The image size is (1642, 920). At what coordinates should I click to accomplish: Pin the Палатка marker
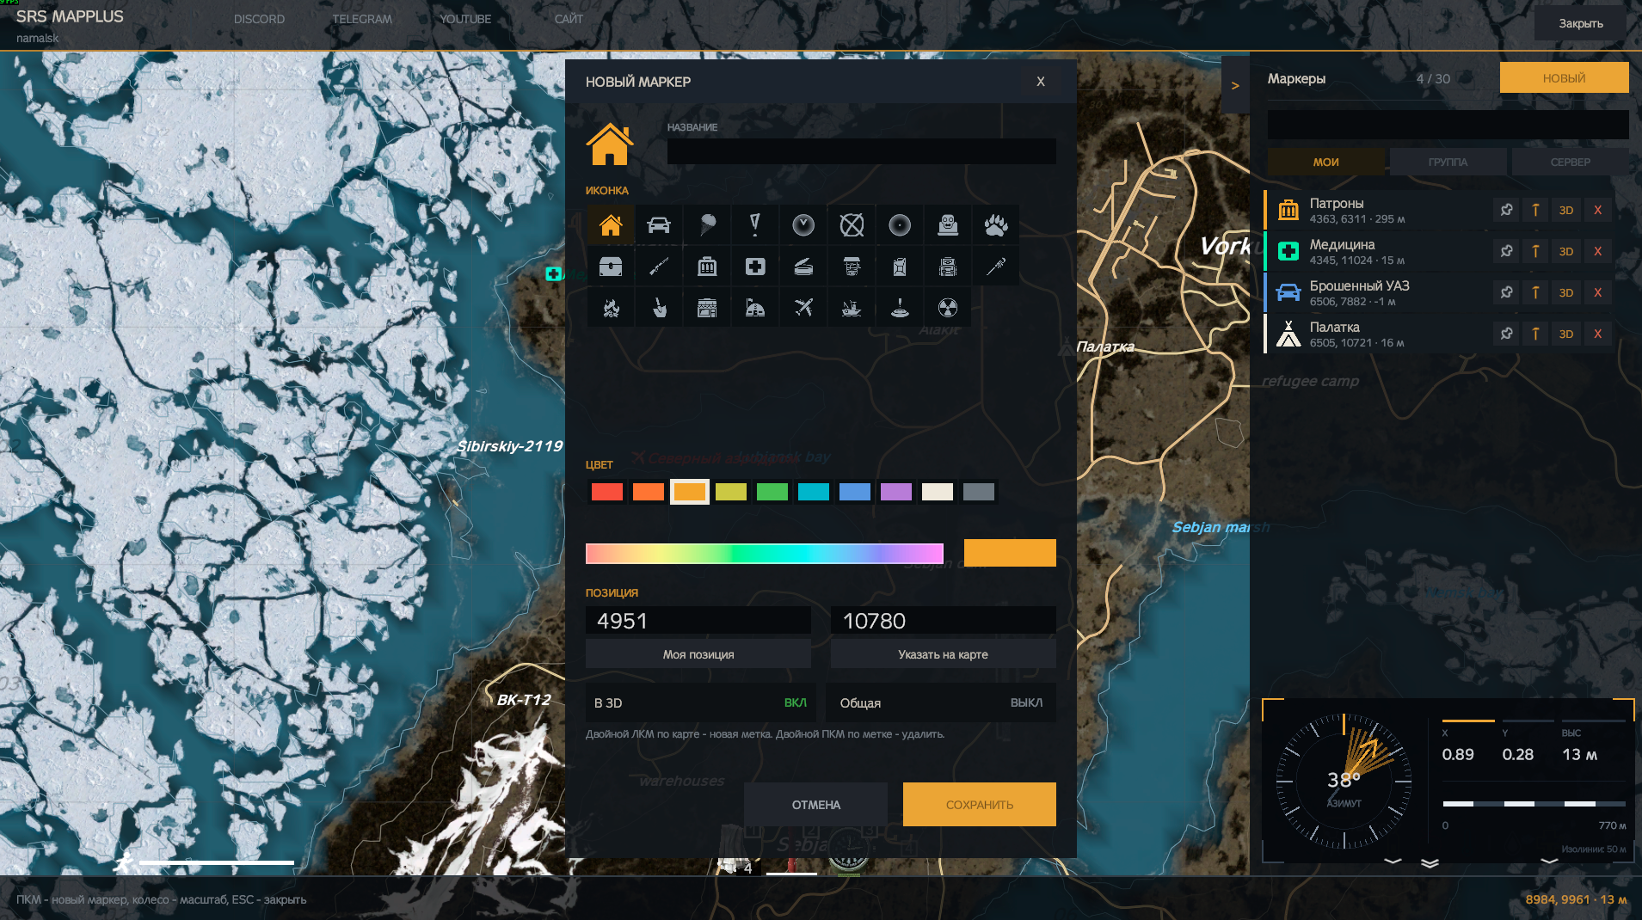coord(1506,334)
